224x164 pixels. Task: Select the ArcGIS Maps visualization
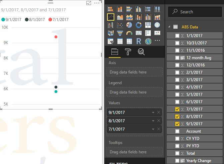148,41
